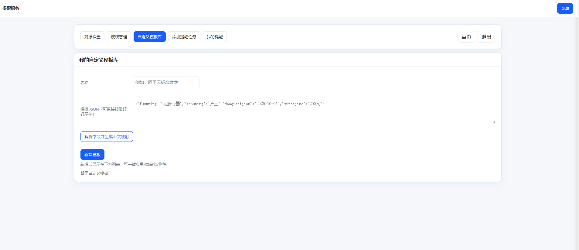Click the 提醒服务 header title
Viewport: 579px width, 250px height.
coord(11,8)
